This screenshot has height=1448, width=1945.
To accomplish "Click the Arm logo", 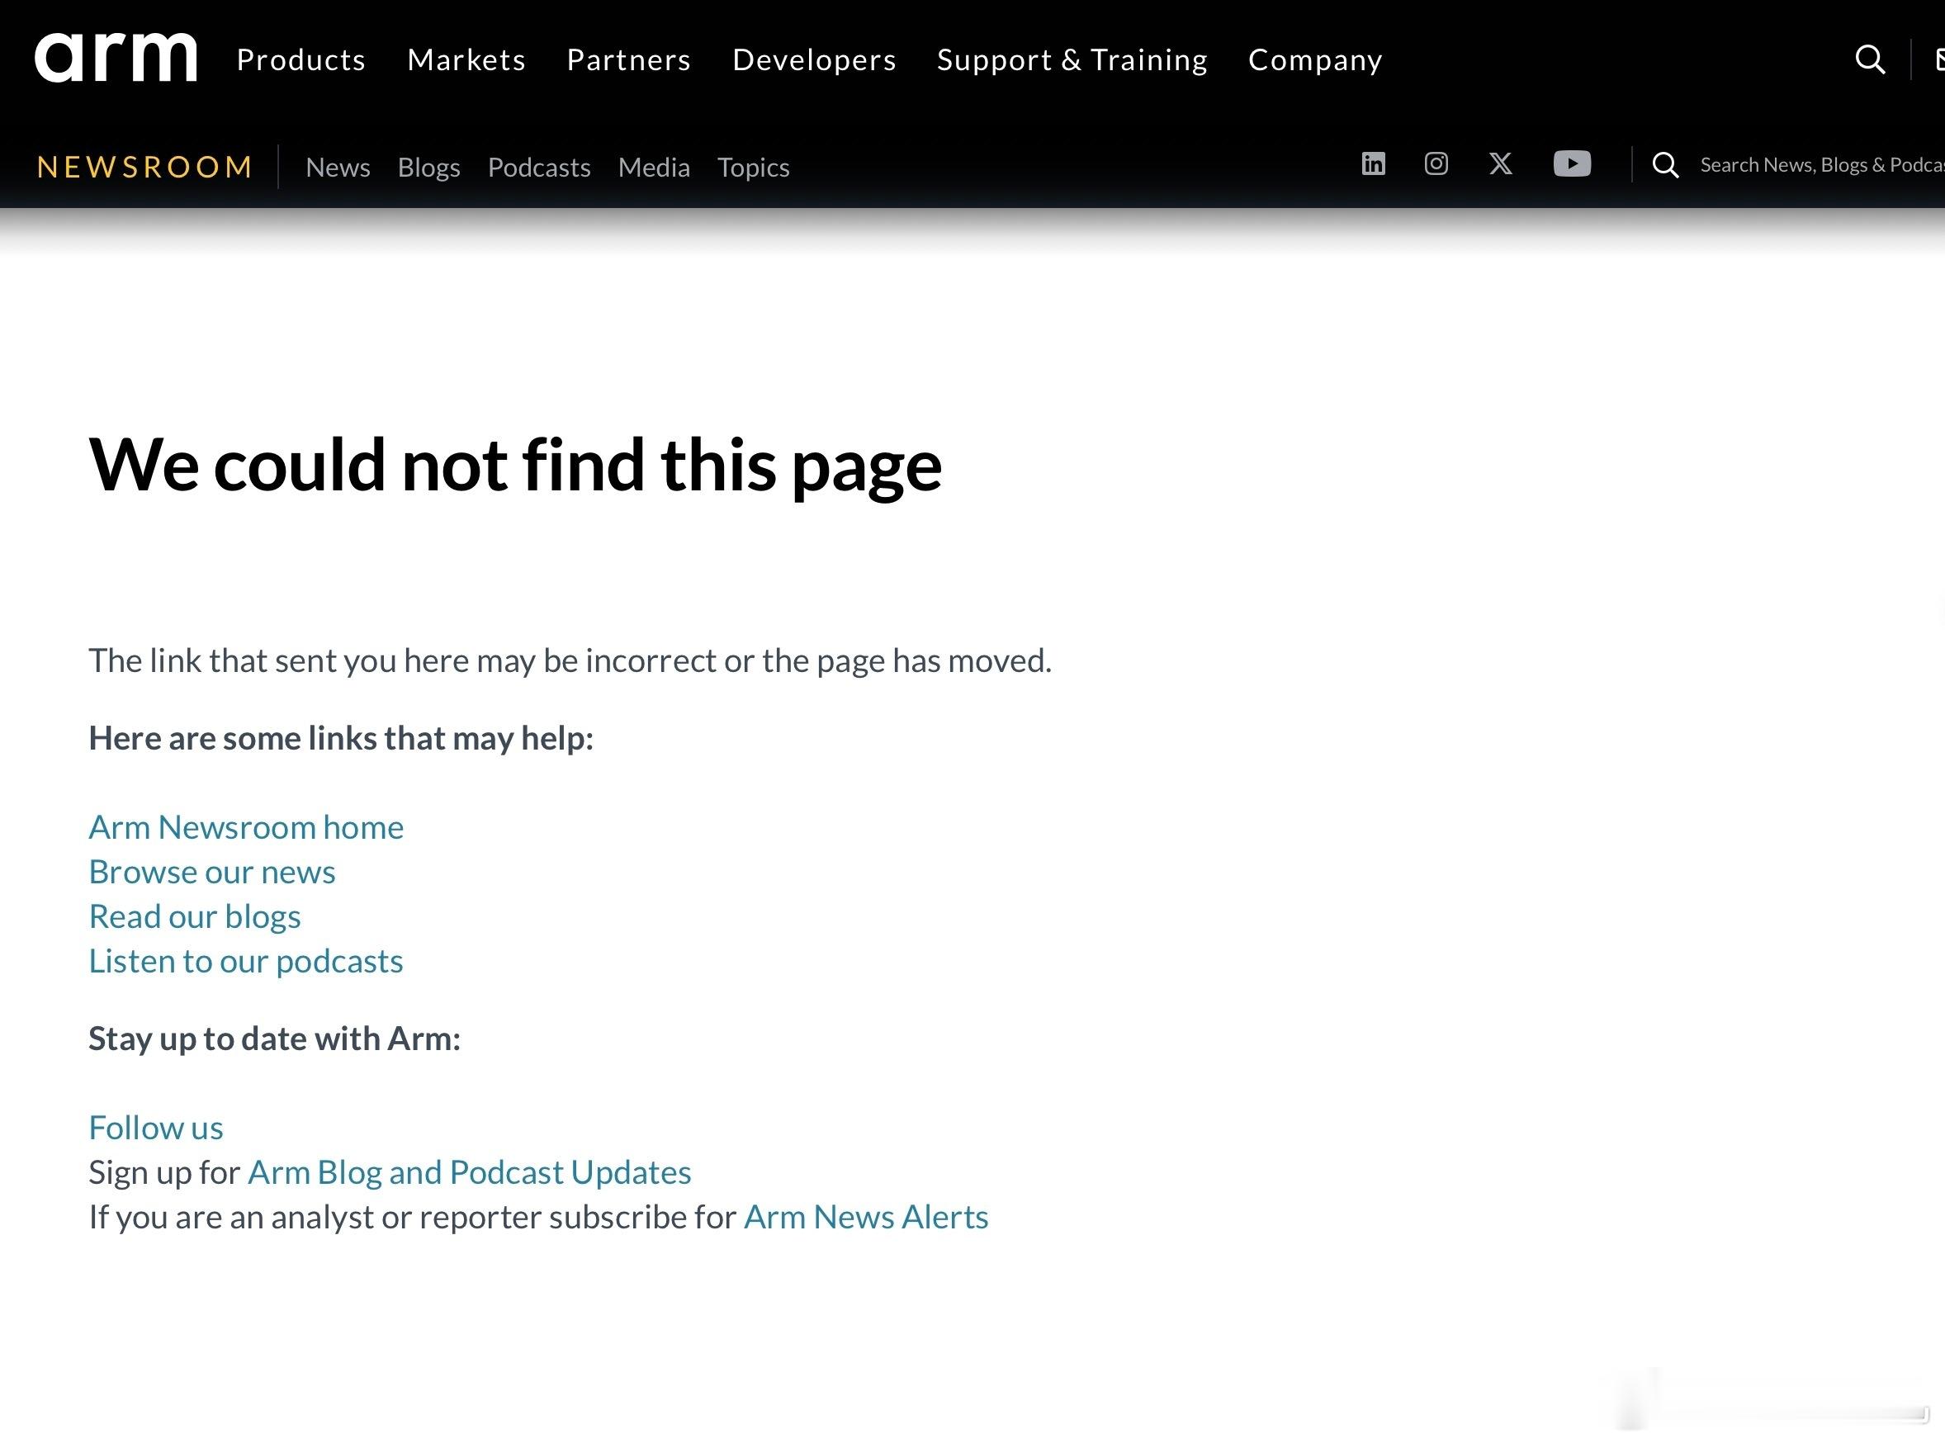I will click(116, 58).
